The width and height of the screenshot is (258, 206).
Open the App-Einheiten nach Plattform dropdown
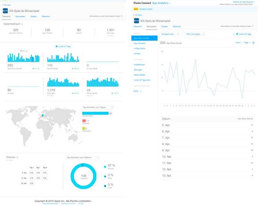(x=82, y=157)
